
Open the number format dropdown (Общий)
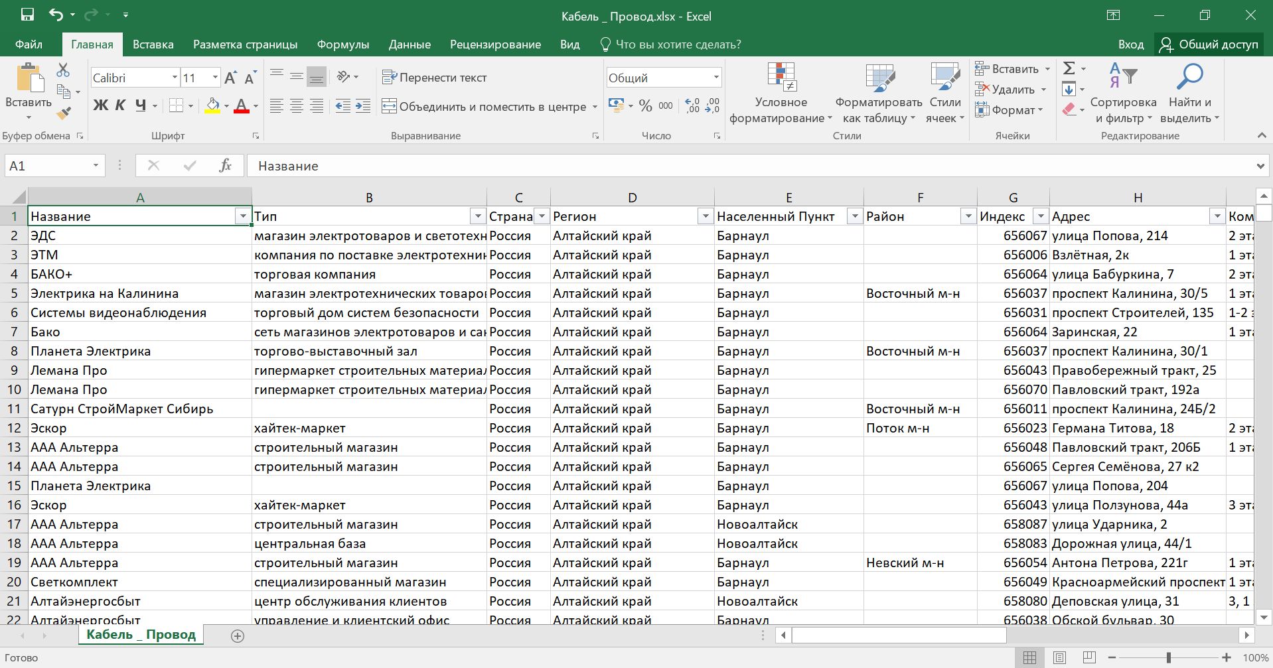716,78
